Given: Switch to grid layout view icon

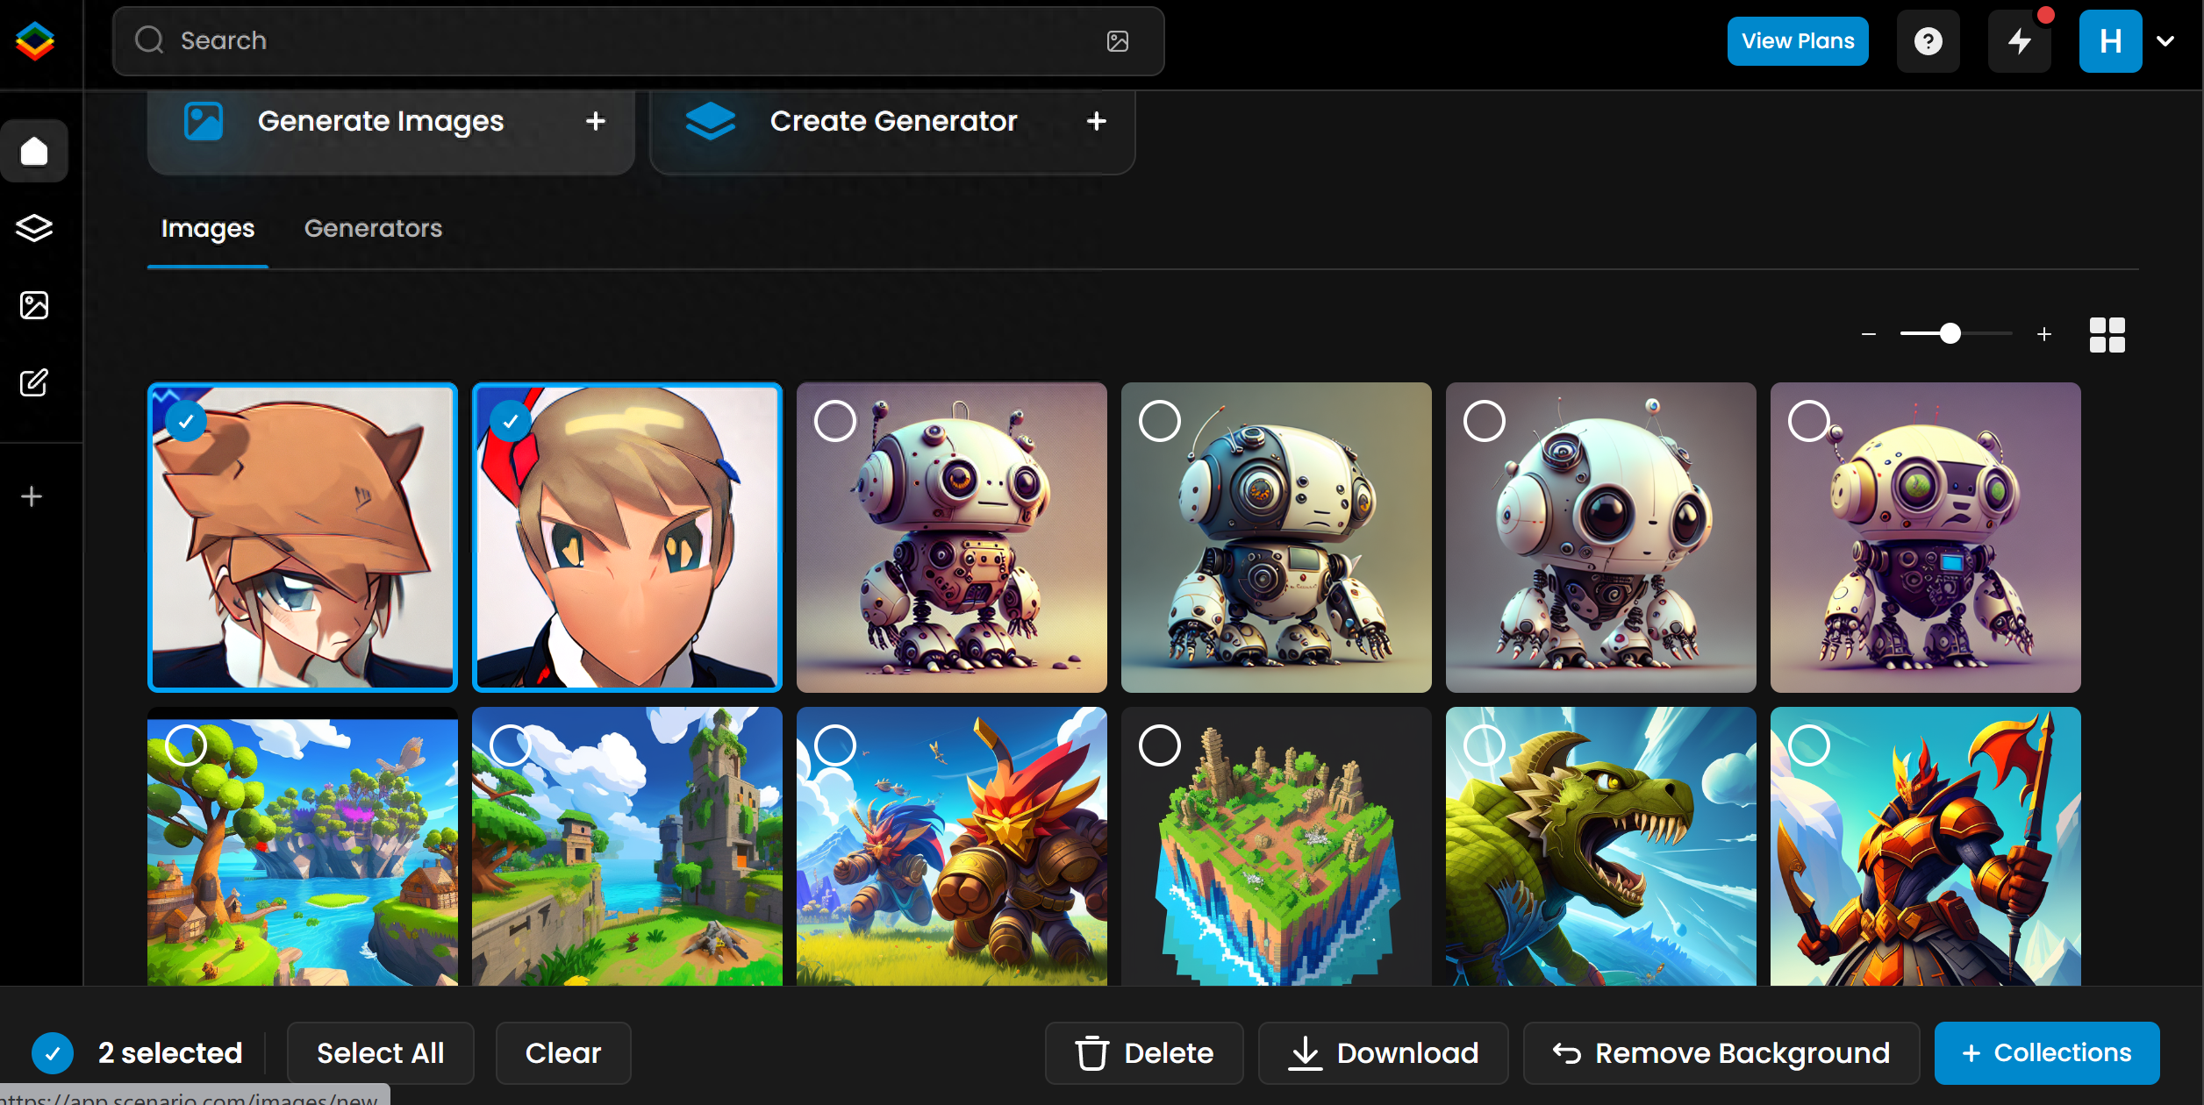Looking at the screenshot, I should click(2107, 334).
